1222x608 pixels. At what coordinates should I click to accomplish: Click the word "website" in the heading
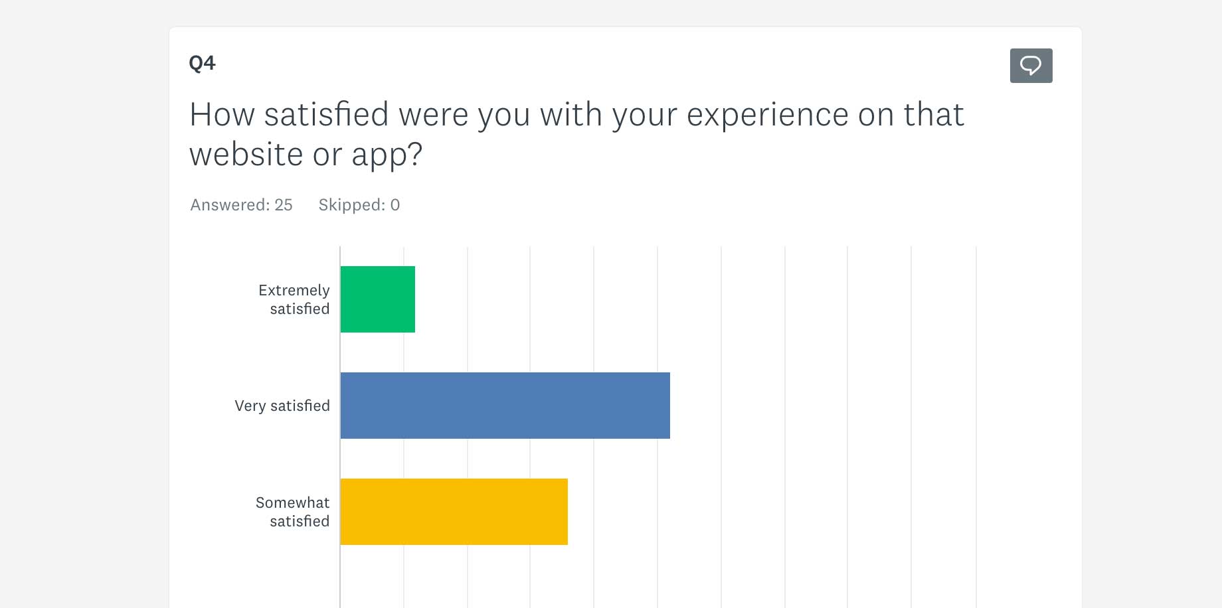tap(246, 155)
